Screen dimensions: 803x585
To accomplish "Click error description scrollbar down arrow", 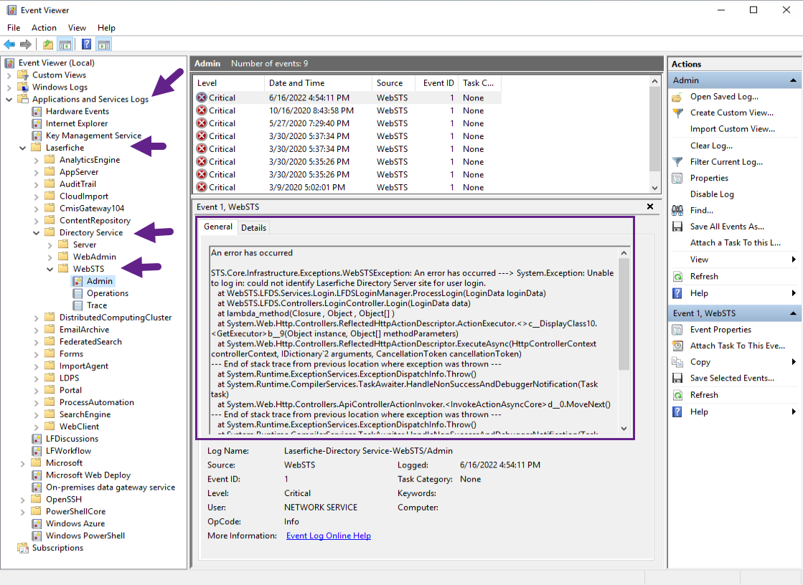I will pyautogui.click(x=624, y=429).
